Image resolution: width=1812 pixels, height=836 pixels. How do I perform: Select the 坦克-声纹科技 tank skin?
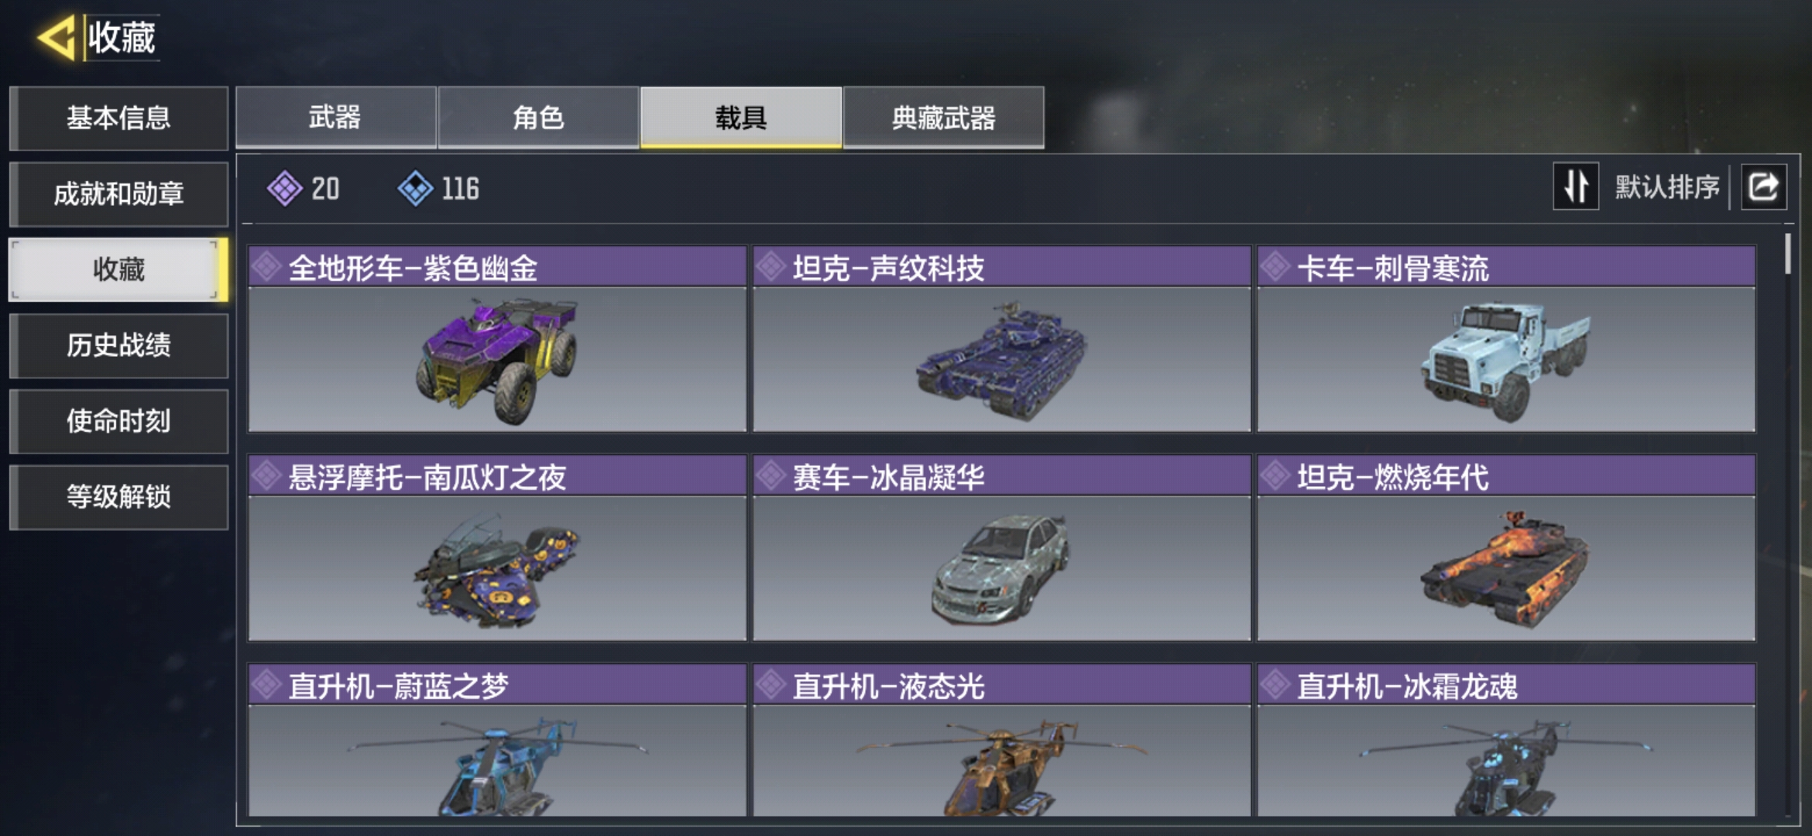tap(1001, 339)
